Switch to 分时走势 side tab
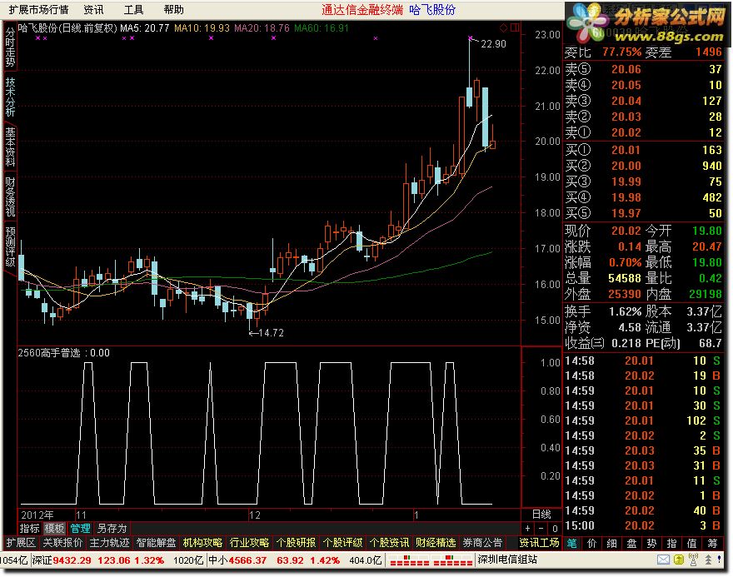Image resolution: width=733 pixels, height=577 pixels. point(10,47)
